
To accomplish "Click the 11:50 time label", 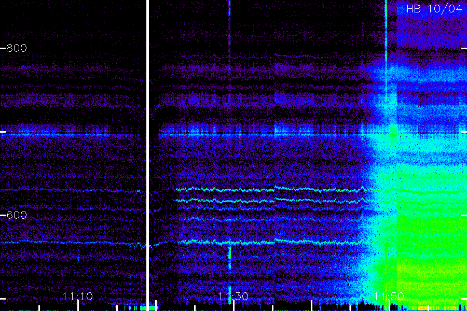I will click(389, 296).
